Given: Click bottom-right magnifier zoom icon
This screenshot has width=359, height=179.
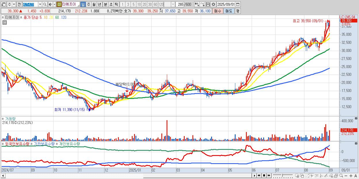Looking at the screenshot, I should pos(341,176).
